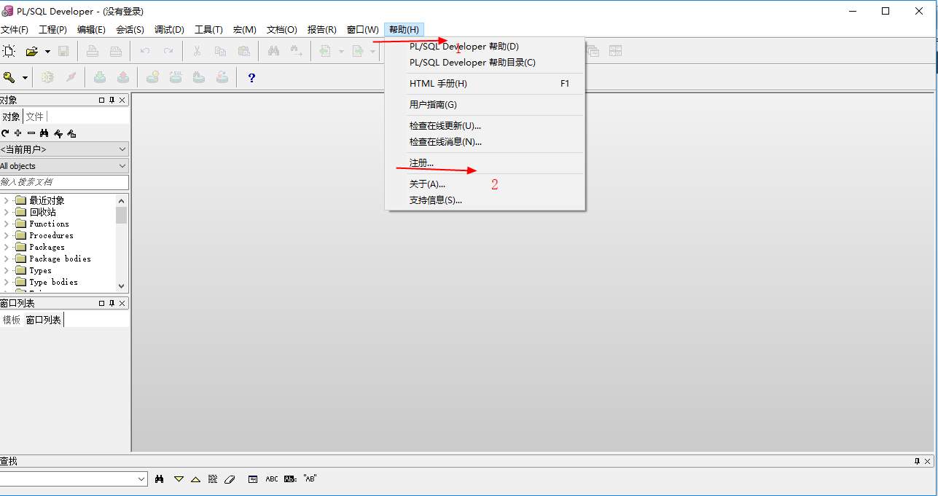
Task: Toggle the whole word match option
Action: pyautogui.click(x=290, y=479)
